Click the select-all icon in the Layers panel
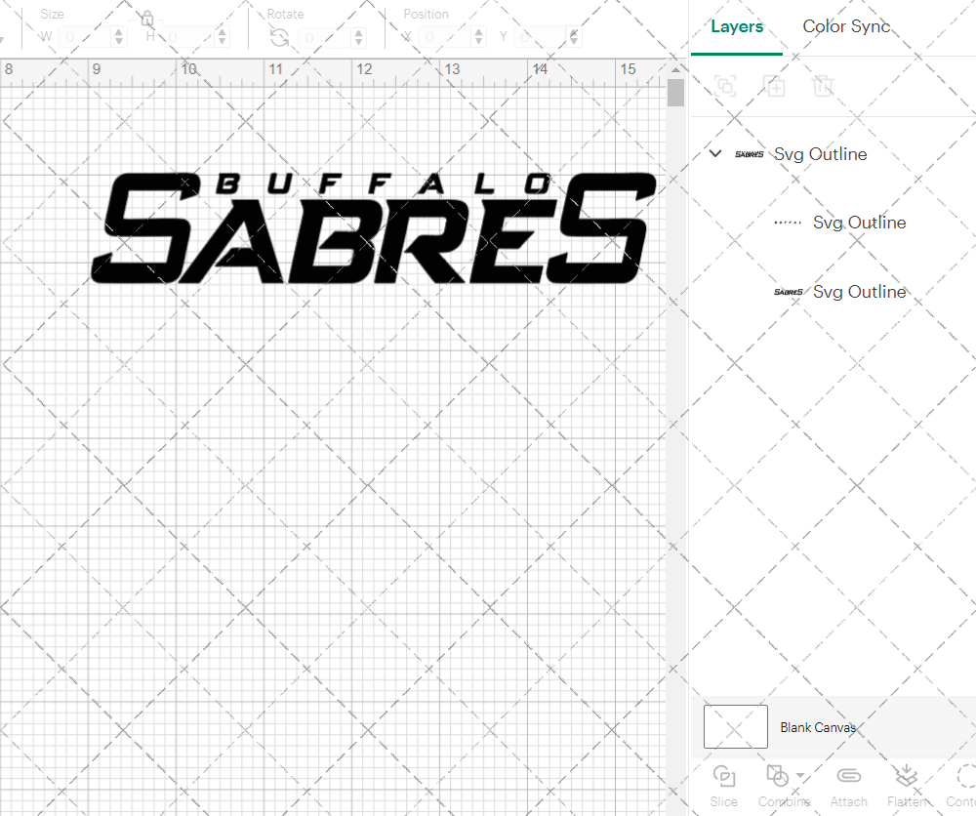This screenshot has width=976, height=816. pos(724,86)
